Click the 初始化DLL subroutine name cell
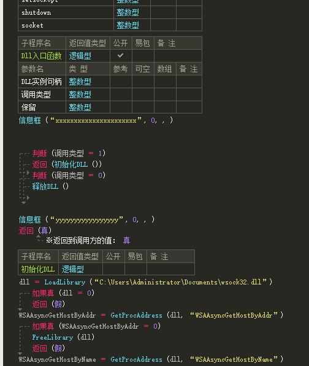Image resolution: width=309 pixels, height=366 pixels. pos(38,269)
